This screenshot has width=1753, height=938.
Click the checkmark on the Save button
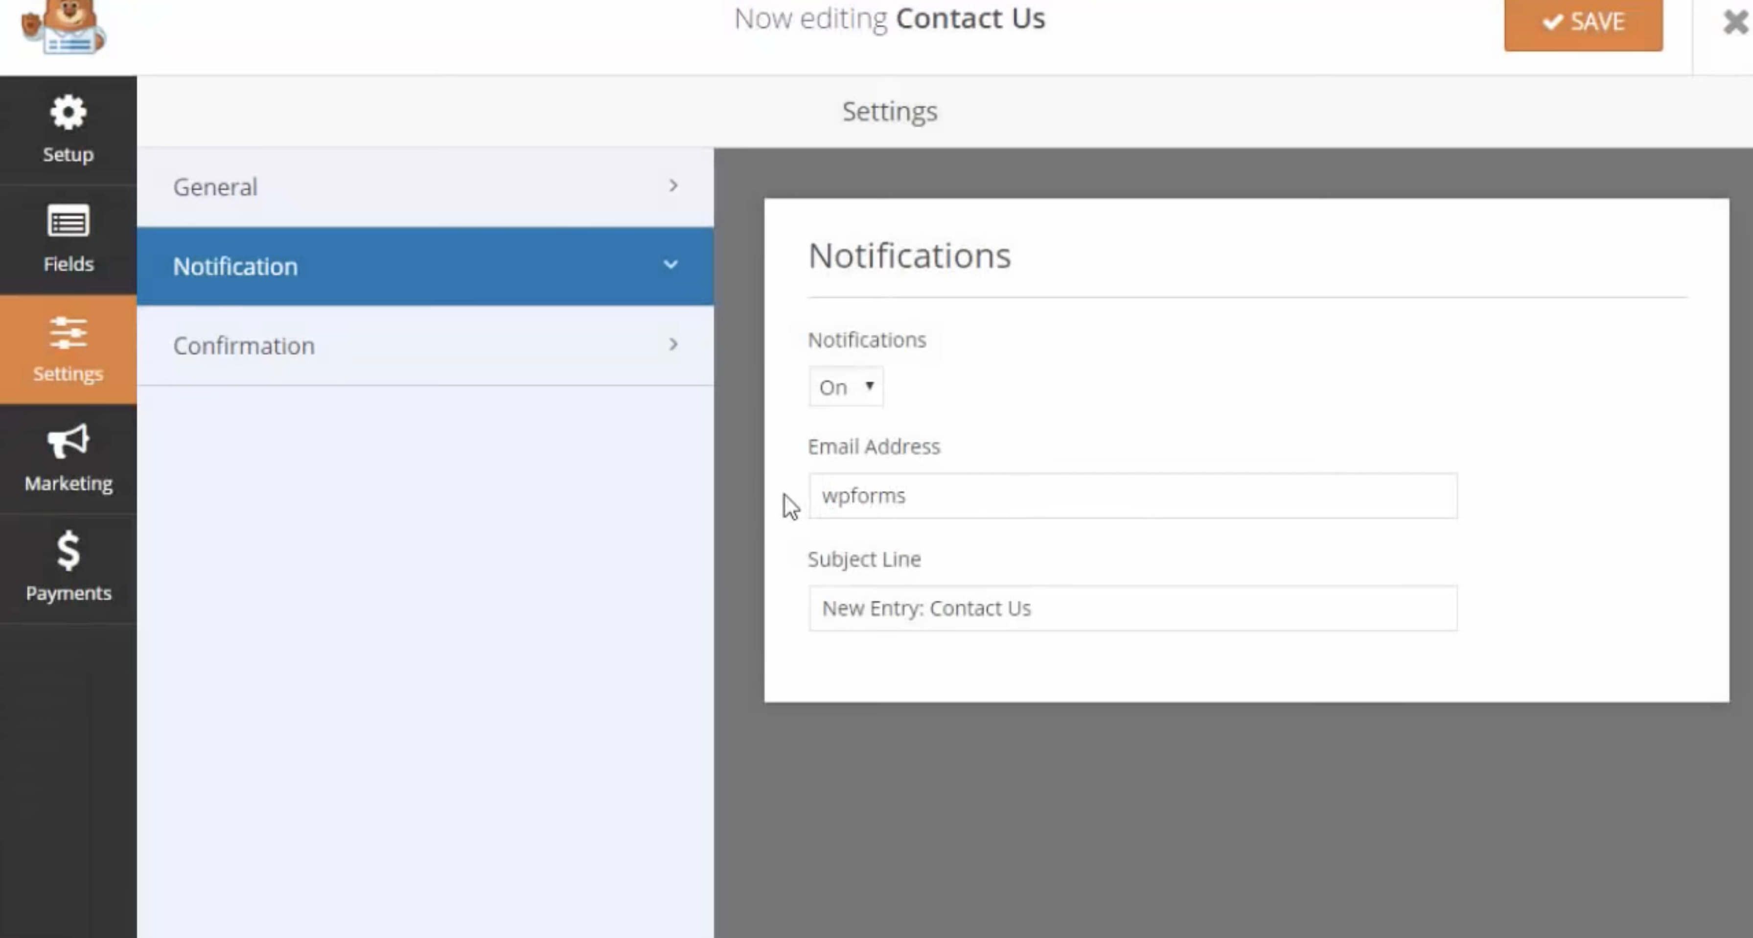click(1552, 23)
